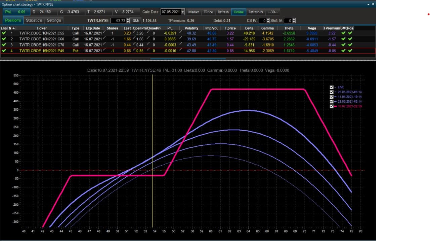The height and width of the screenshot is (241, 430).
Task: Adjust the CS IV spinner
Action: pyautogui.click(x=268, y=21)
